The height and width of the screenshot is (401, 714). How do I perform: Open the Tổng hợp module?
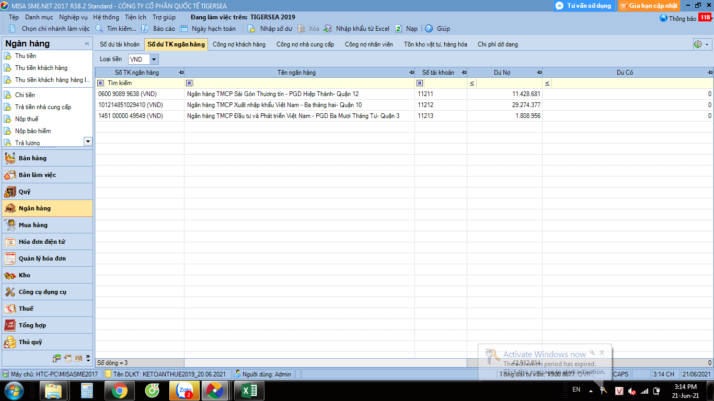48,325
